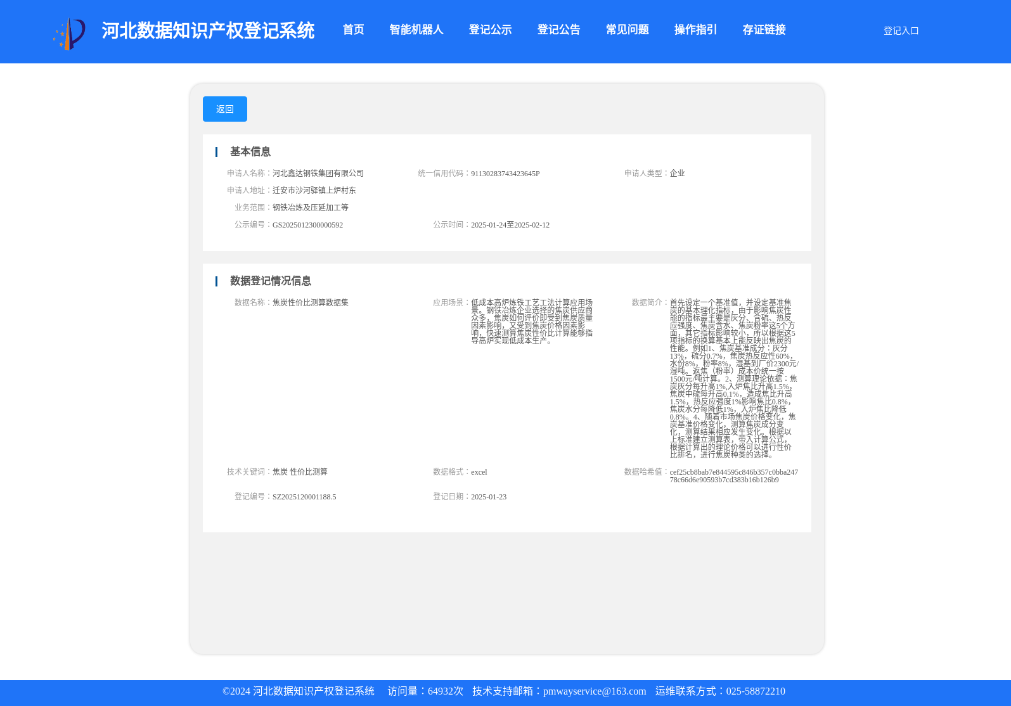Viewport: 1011px width, 706px height.
Task: Select keywords 焦炭 性价比测算
Action: 300,472
